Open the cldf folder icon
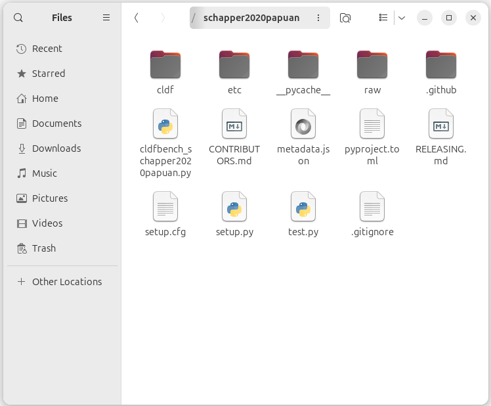Image resolution: width=491 pixels, height=406 pixels. [165, 64]
